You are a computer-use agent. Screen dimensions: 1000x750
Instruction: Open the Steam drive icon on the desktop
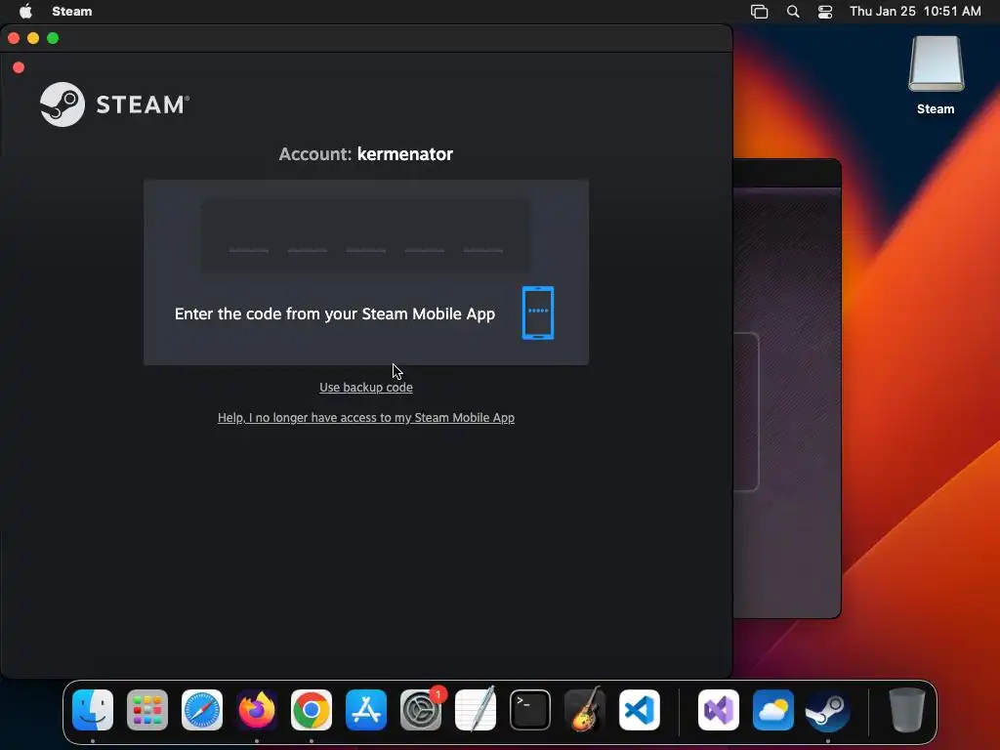coord(936,75)
